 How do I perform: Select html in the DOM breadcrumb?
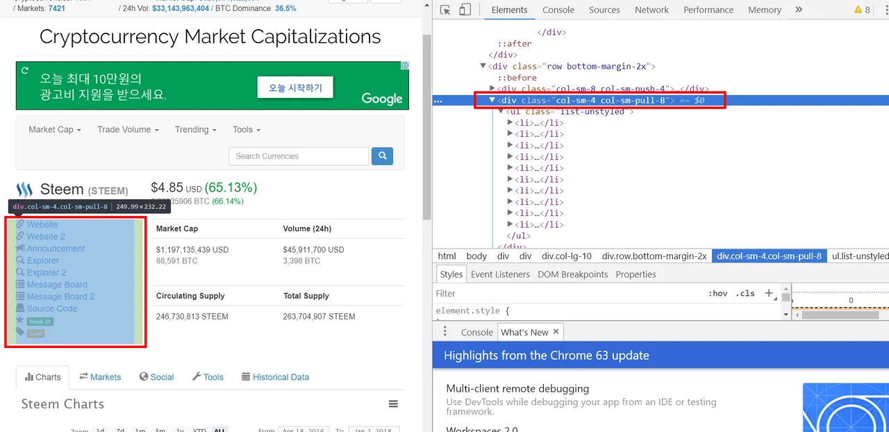click(447, 256)
